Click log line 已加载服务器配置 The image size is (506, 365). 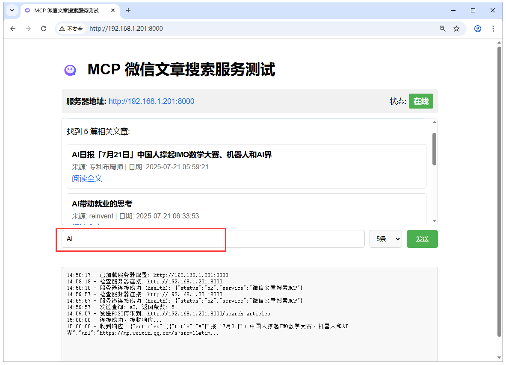pos(148,275)
